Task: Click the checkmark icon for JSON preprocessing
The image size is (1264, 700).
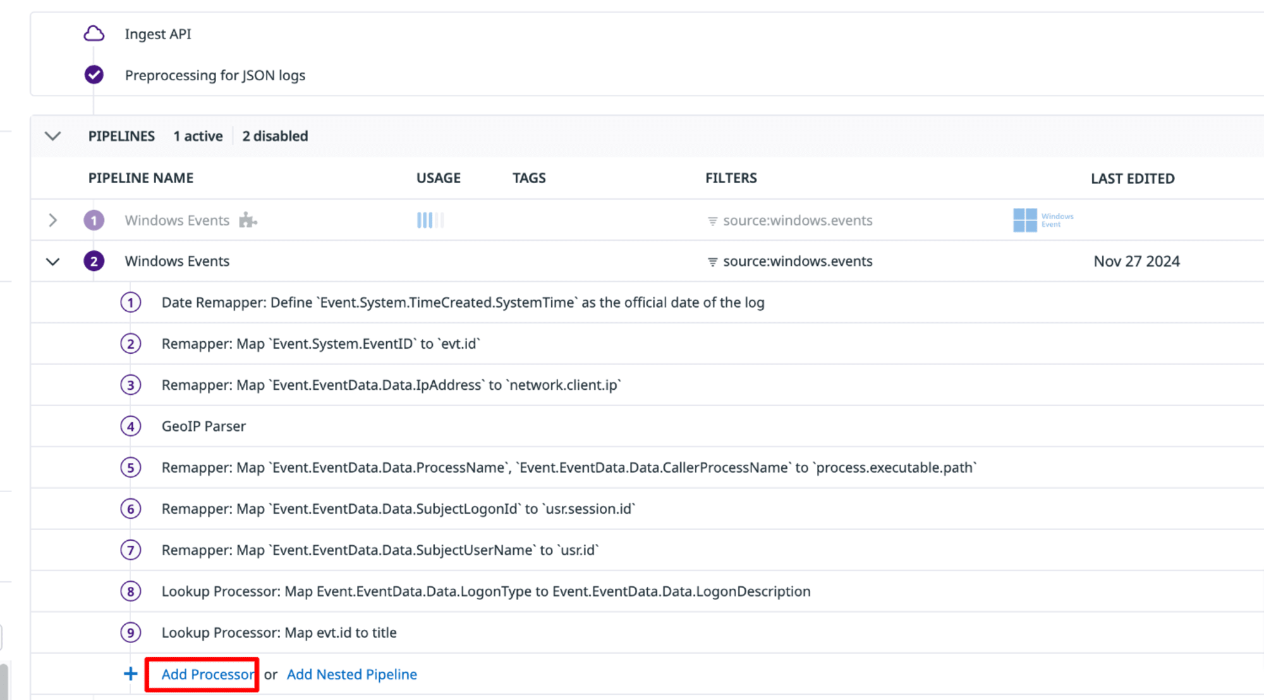Action: pos(94,75)
